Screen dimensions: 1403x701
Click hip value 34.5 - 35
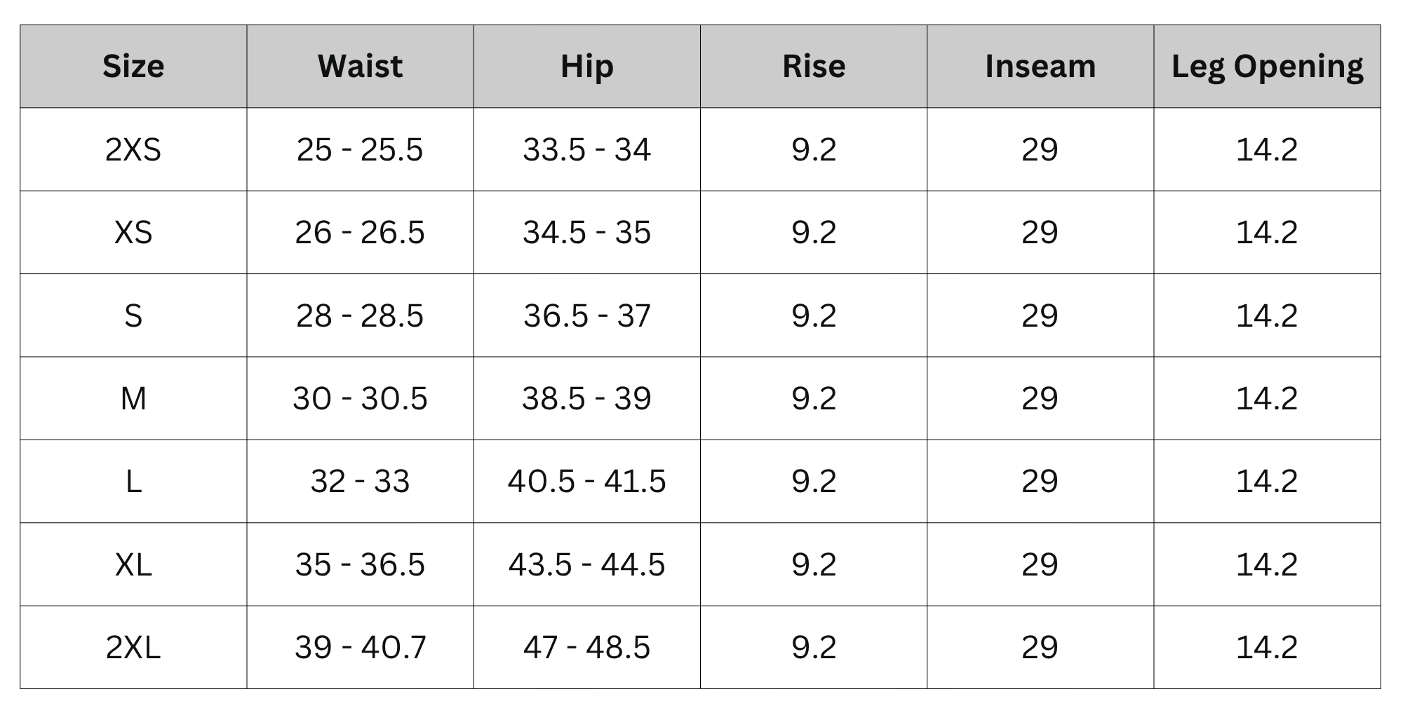tap(586, 232)
